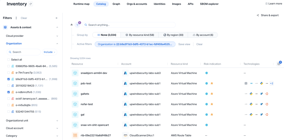
Task: Click the Organization is (2) filter chip
Action: [135, 44]
